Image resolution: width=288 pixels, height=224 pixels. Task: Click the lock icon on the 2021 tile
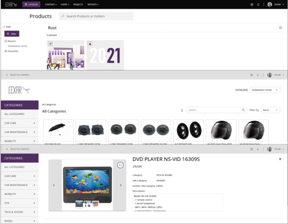(90, 44)
